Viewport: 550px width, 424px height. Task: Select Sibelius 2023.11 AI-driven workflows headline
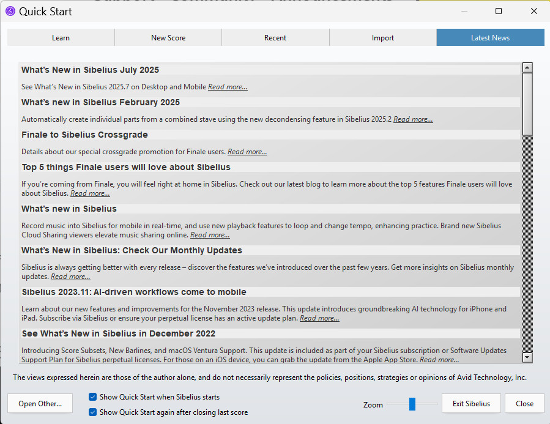pyautogui.click(x=134, y=292)
